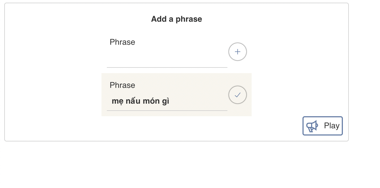The width and height of the screenshot is (380, 188).
Task: Click the round checkmark button next to 'mẹ nấu món gì'
Action: 238,95
